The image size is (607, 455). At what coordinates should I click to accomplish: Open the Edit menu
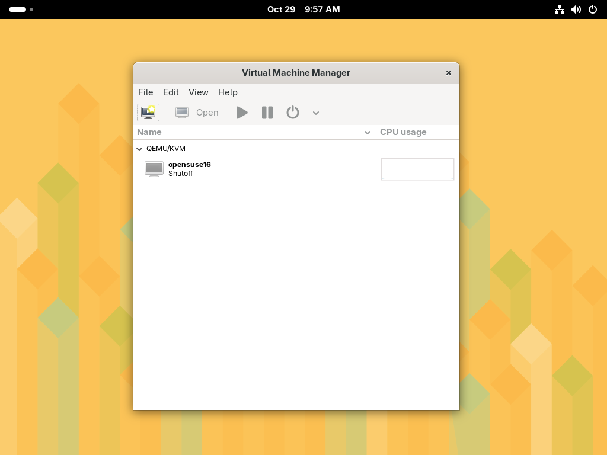point(171,92)
